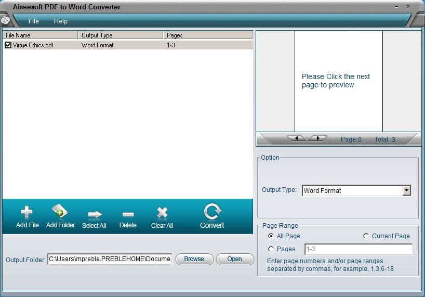Select the Current Page radio button
The width and height of the screenshot is (425, 297).
366,236
